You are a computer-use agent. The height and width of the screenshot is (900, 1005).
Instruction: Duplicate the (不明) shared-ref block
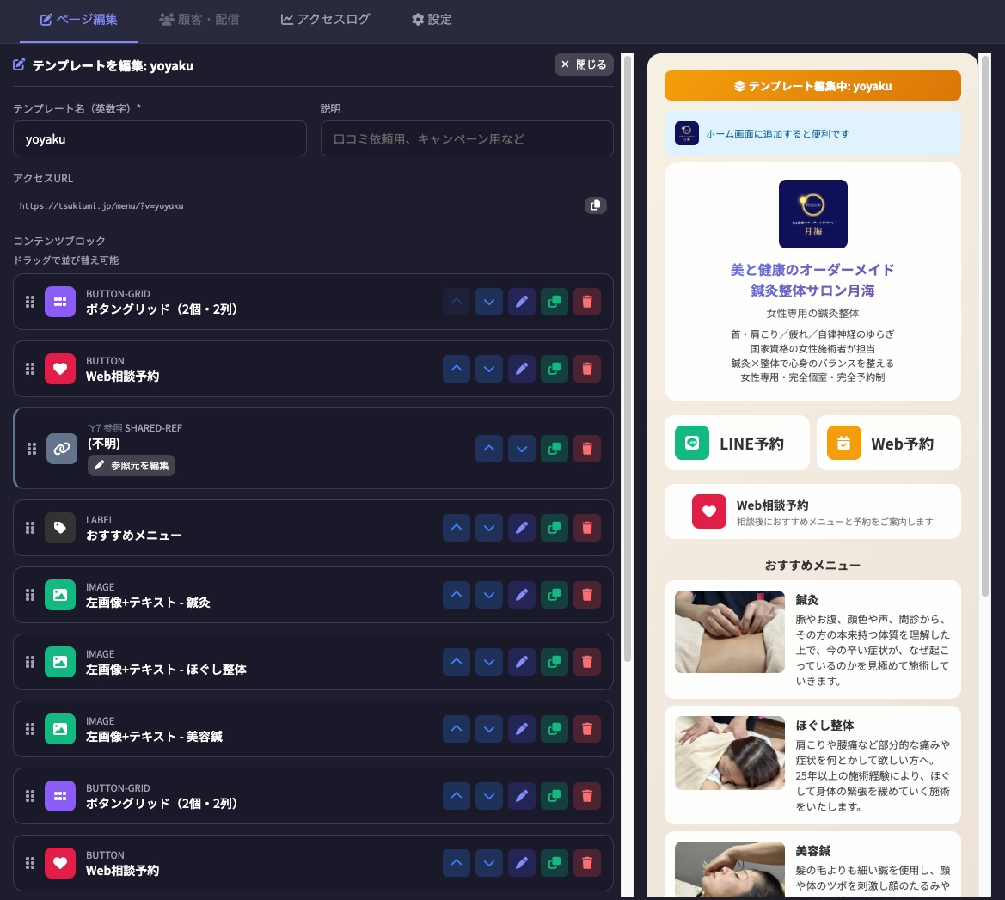(555, 449)
